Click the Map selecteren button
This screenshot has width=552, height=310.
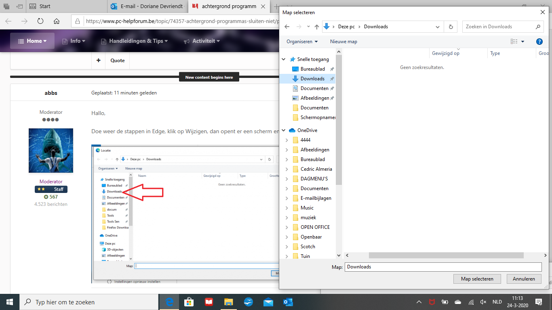[x=477, y=279]
